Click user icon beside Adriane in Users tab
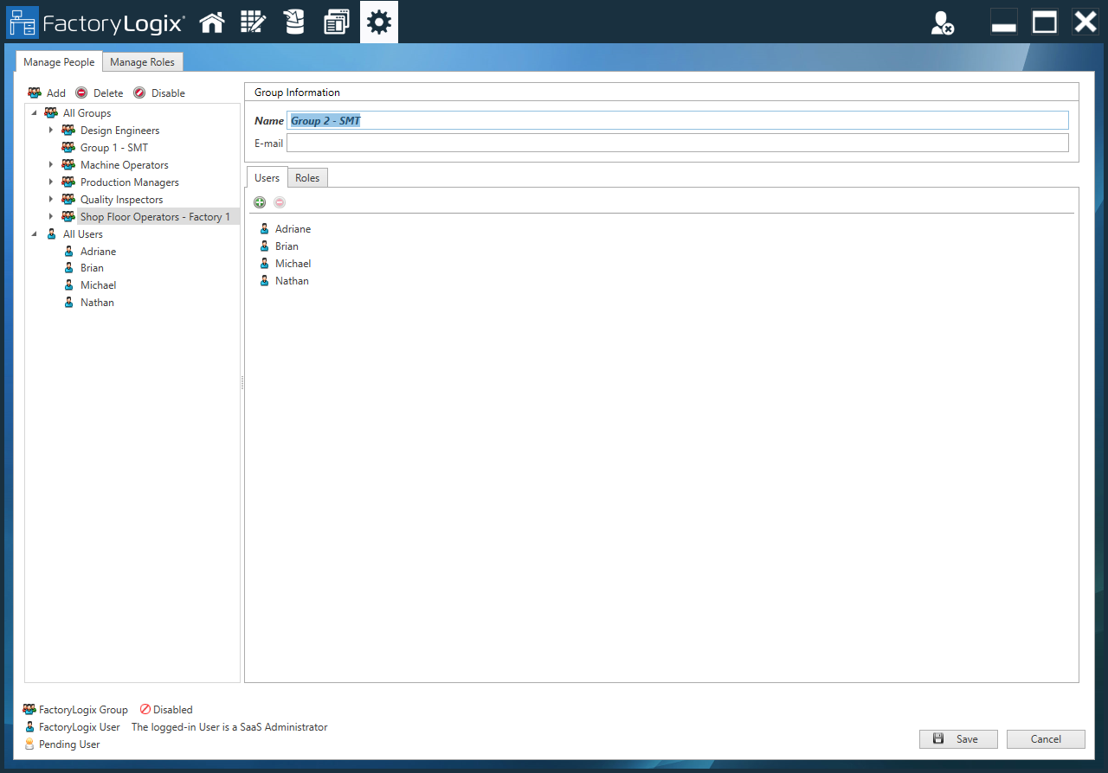 pyautogui.click(x=265, y=229)
